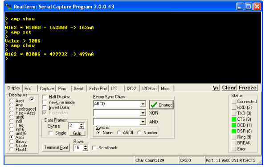Decrease the Rows spinner value
Screen dimensions: 265x167
86,149
